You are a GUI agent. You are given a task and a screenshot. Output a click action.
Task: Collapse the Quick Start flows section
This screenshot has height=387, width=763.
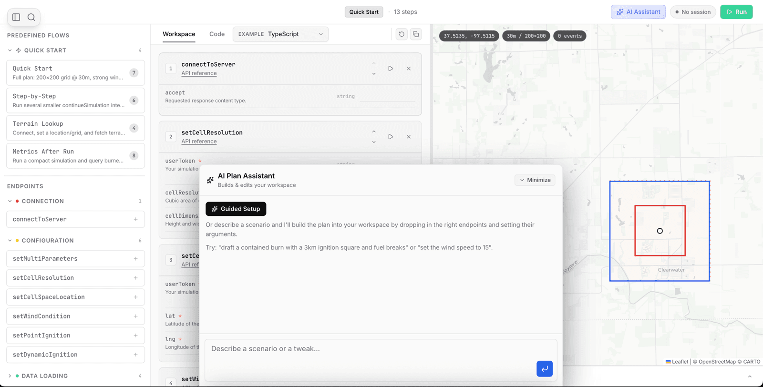tap(10, 50)
